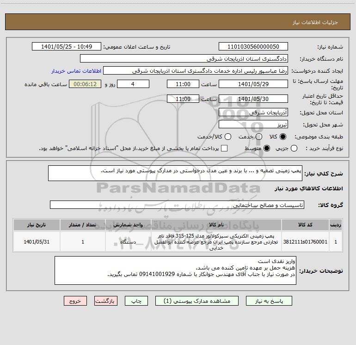This screenshot has width=356, height=345.
Task: Click the remaining days field showing 4
Action: pyautogui.click(x=133, y=84)
